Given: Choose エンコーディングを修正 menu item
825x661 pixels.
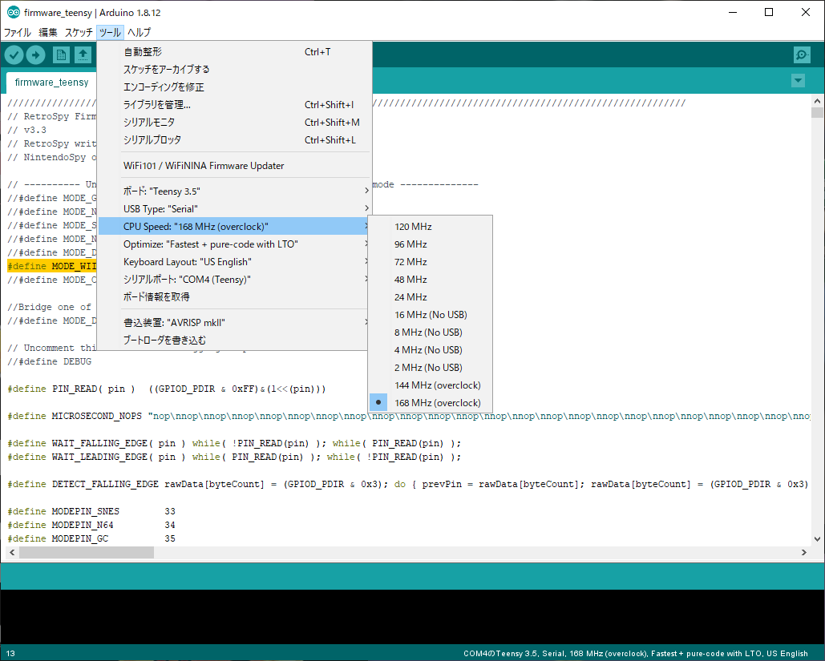Looking at the screenshot, I should pyautogui.click(x=235, y=87).
